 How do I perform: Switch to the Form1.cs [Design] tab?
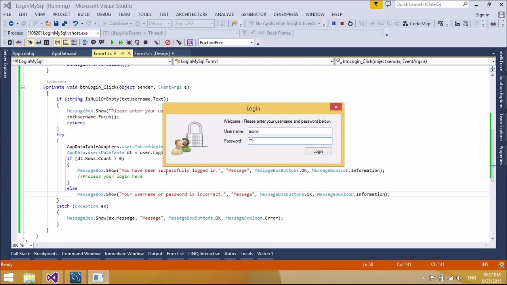(152, 53)
